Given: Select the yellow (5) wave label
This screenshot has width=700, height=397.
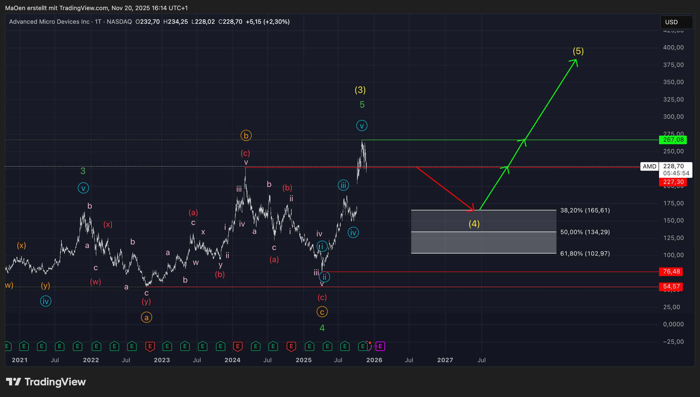Looking at the screenshot, I should 578,51.
